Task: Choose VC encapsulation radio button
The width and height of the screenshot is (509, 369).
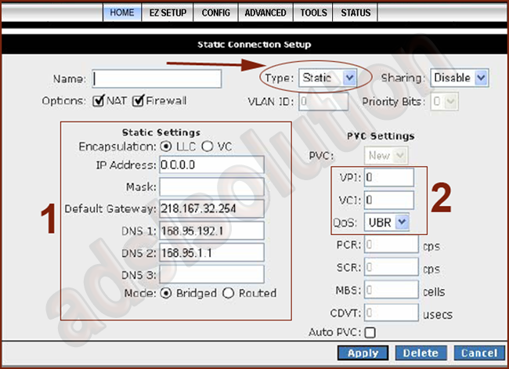Action: pyautogui.click(x=208, y=147)
